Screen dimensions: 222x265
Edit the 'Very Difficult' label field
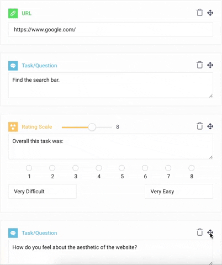pyautogui.click(x=43, y=192)
